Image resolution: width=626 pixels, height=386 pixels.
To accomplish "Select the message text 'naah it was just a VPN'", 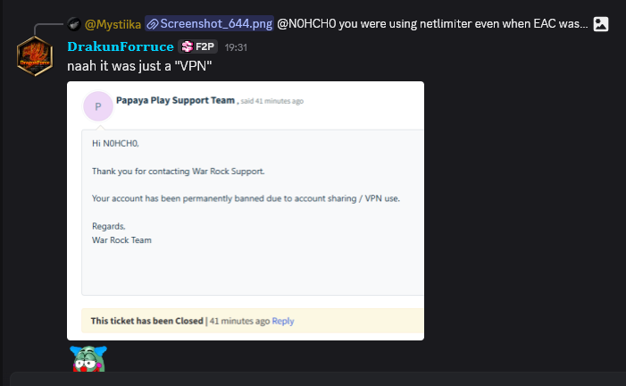I will pyautogui.click(x=139, y=66).
